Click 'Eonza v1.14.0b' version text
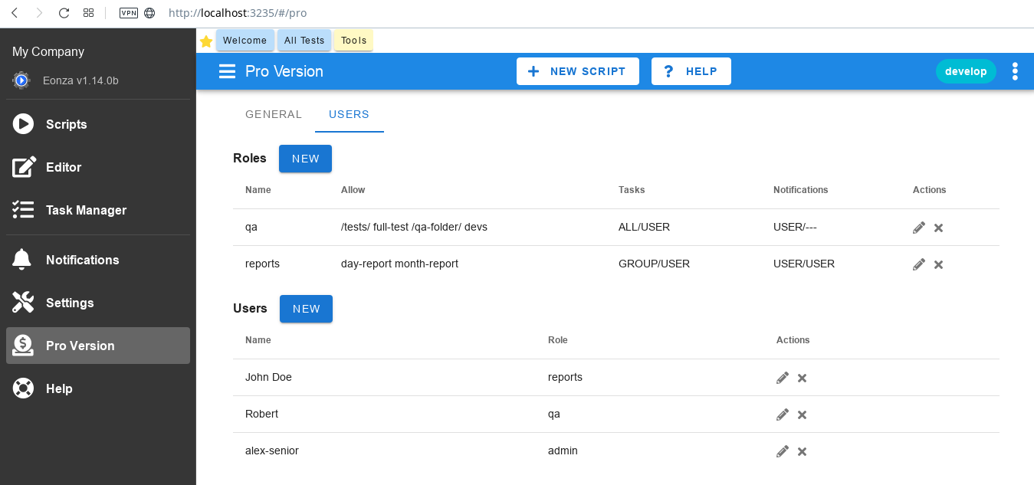This screenshot has height=485, width=1034. click(x=80, y=80)
